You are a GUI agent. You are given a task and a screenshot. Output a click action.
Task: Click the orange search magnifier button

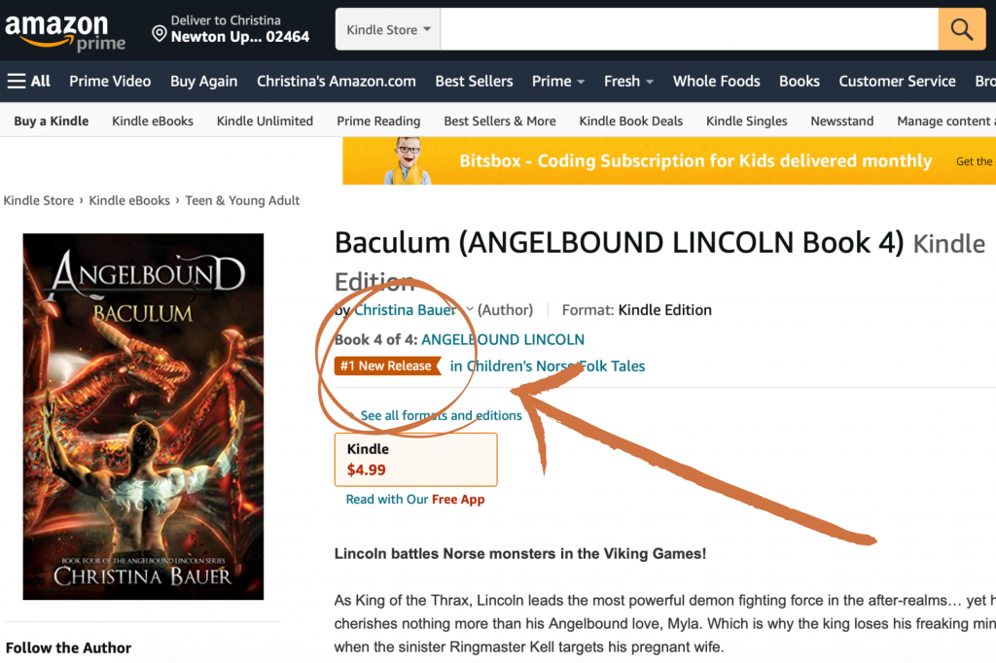[962, 29]
